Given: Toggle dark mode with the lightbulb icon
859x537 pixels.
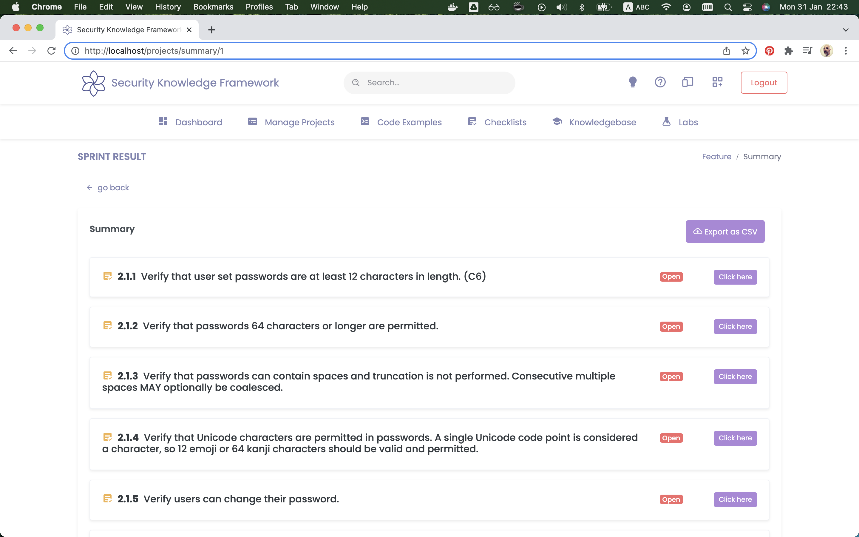Looking at the screenshot, I should tap(633, 82).
